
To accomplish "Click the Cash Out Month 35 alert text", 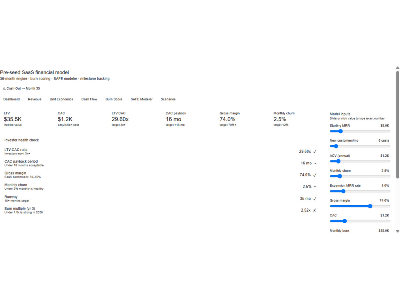I will coord(23,88).
